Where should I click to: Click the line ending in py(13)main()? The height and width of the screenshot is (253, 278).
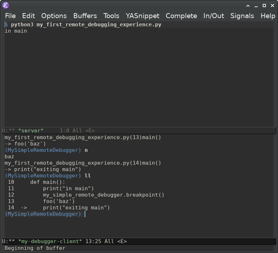83,137
